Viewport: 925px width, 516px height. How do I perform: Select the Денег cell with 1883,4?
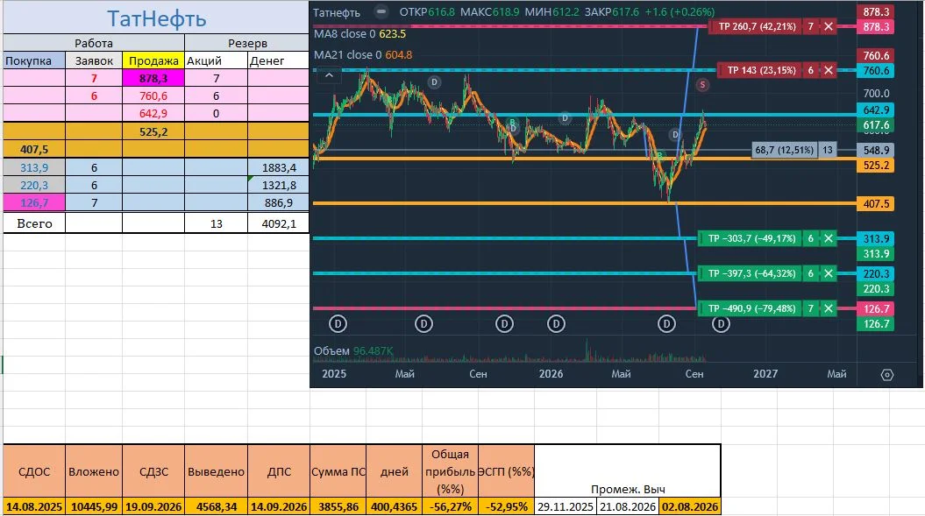(x=279, y=168)
